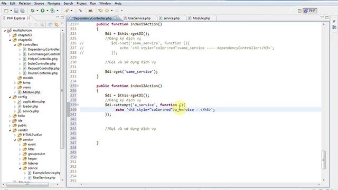
Task: Click the toggle mark occurrences pen icon
Action: 80,11
